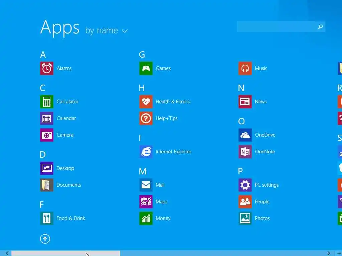Click the letter A group header
Screen dimensions: 342x256
(x=43, y=55)
